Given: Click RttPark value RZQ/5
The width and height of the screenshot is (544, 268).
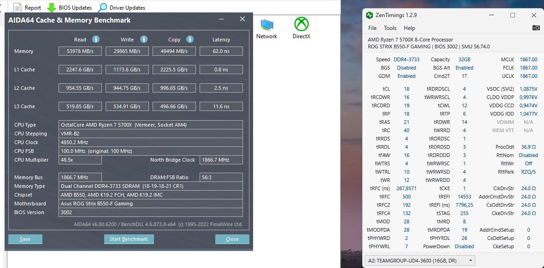Looking at the screenshot, I should point(528,172).
